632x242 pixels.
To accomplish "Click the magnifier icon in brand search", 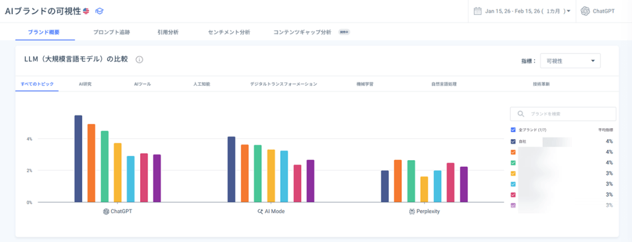I will [x=521, y=114].
